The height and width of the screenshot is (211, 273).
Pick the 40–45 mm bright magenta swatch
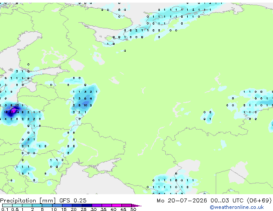point(117,205)
